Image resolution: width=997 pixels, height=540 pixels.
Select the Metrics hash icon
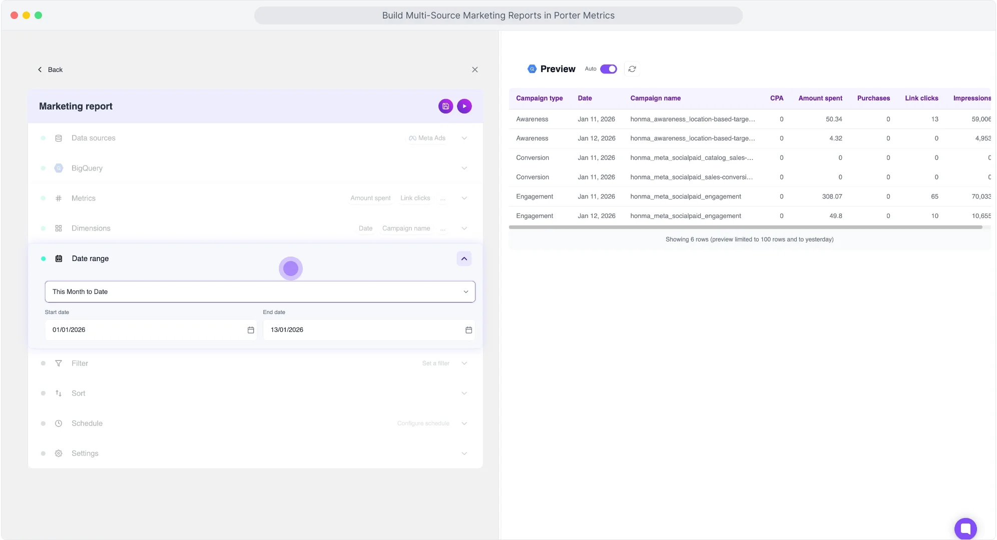59,198
